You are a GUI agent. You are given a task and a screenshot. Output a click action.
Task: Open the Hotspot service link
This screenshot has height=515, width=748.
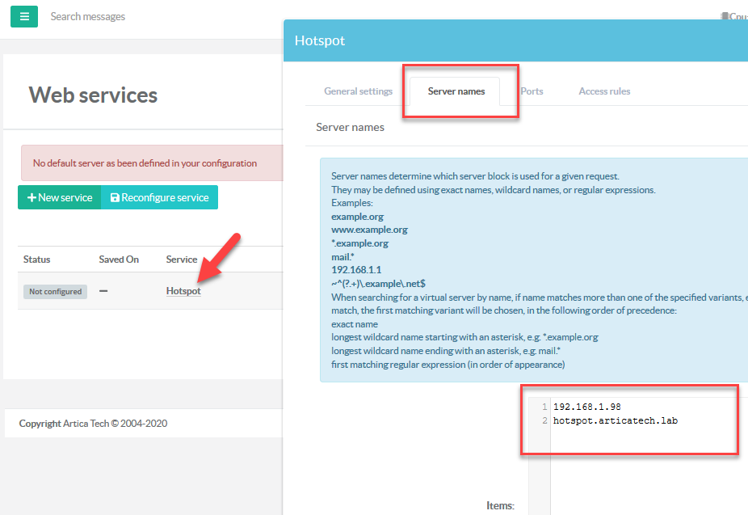click(x=183, y=291)
